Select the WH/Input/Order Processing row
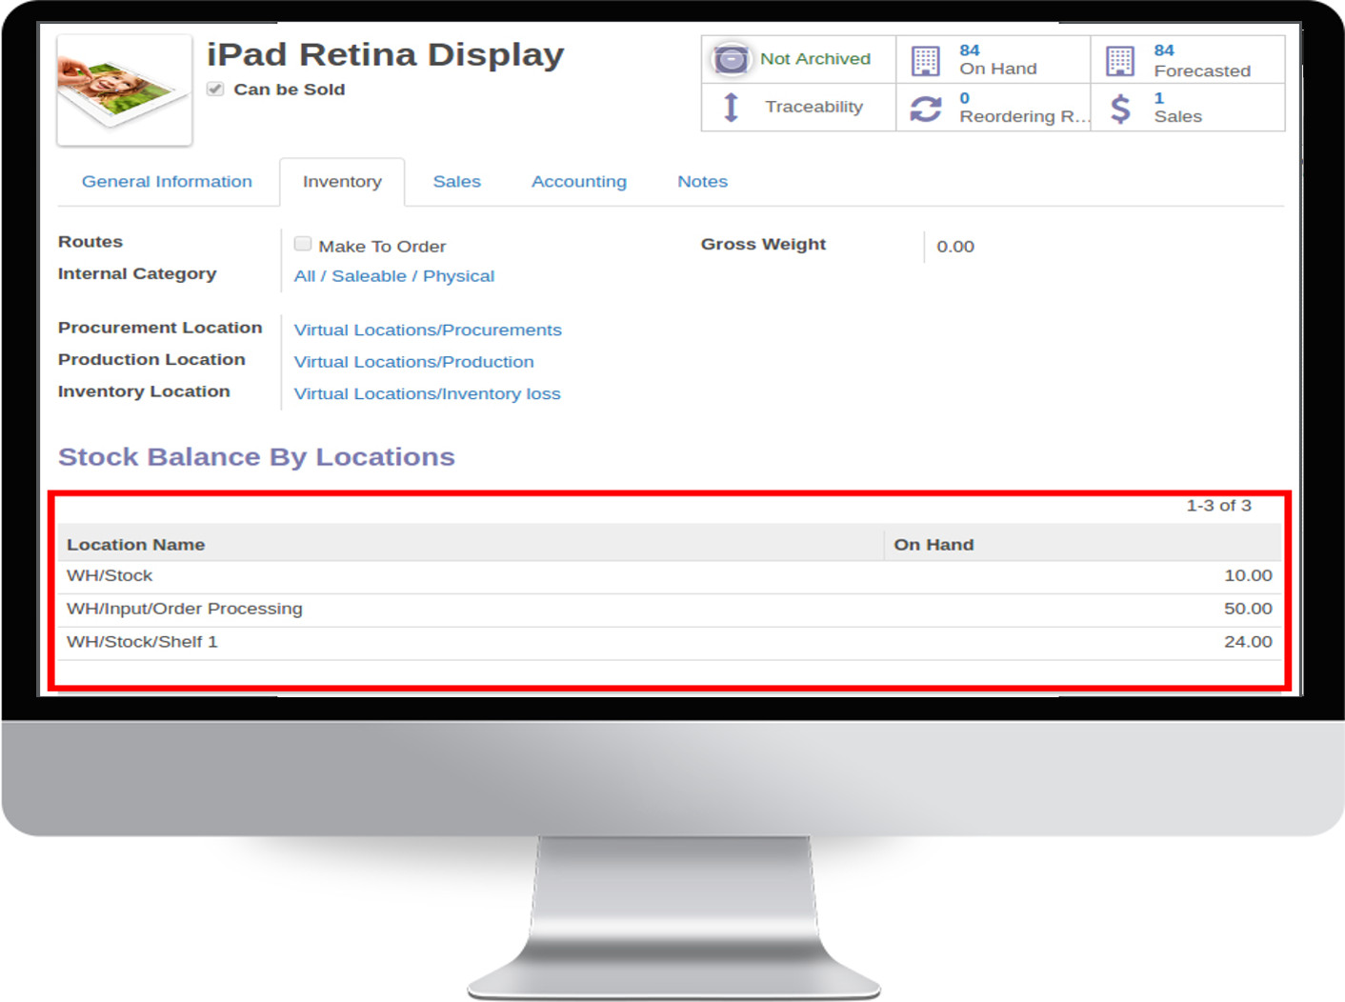Screen dimensions: 1345x1002 670,610
